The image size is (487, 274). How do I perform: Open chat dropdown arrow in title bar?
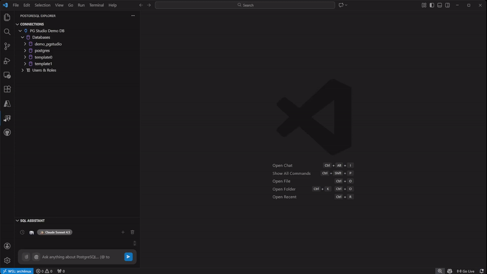point(346,5)
